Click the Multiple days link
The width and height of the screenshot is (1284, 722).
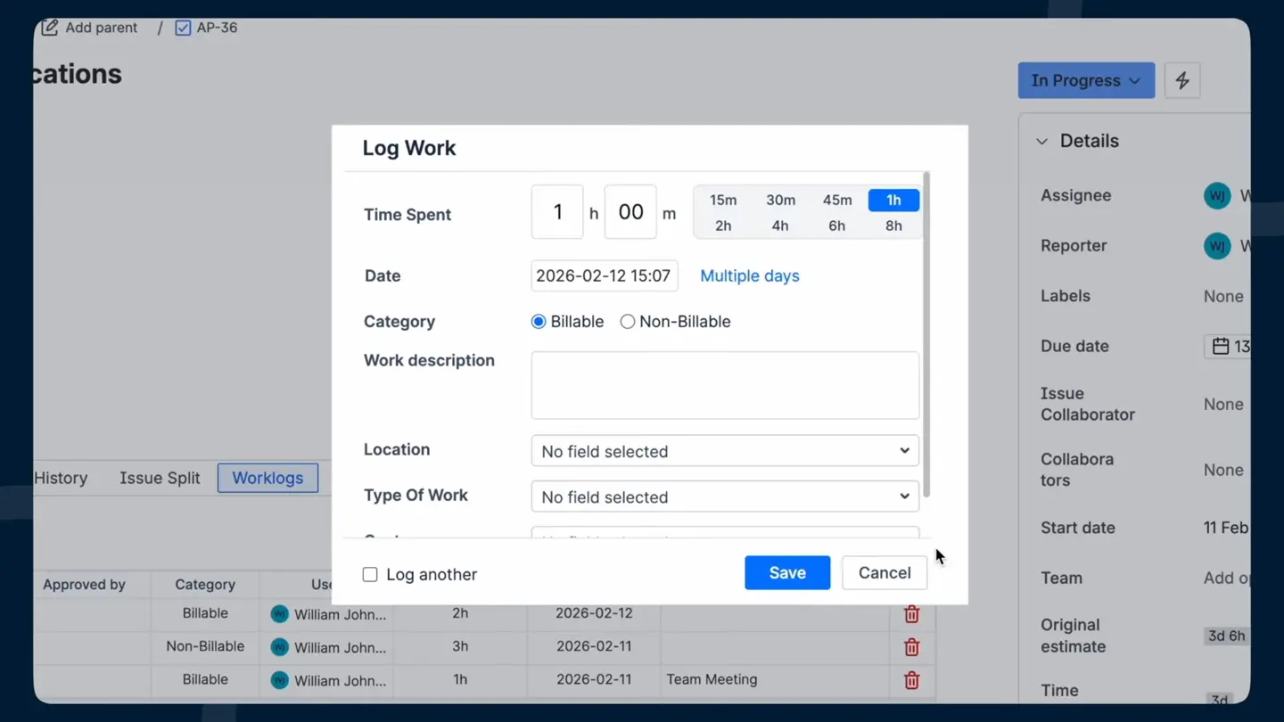pyautogui.click(x=750, y=276)
